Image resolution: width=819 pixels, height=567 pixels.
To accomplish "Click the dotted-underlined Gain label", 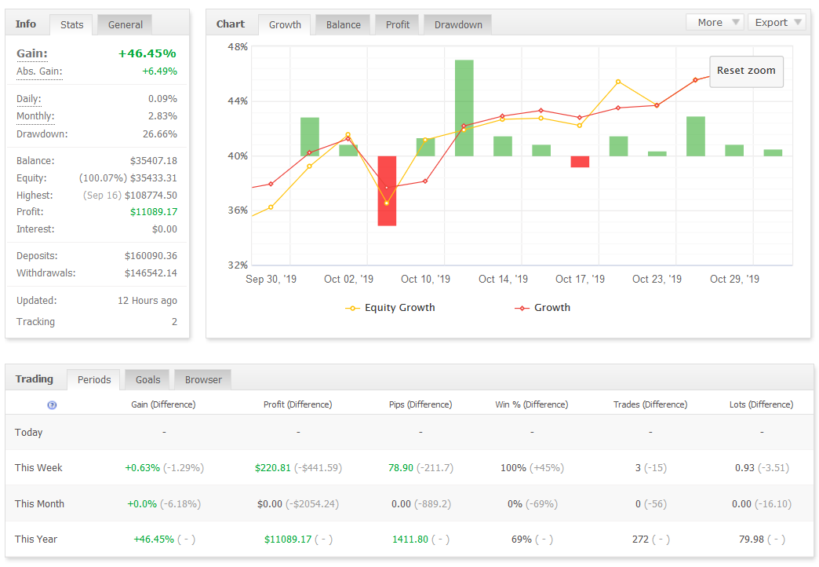I will click(x=32, y=53).
